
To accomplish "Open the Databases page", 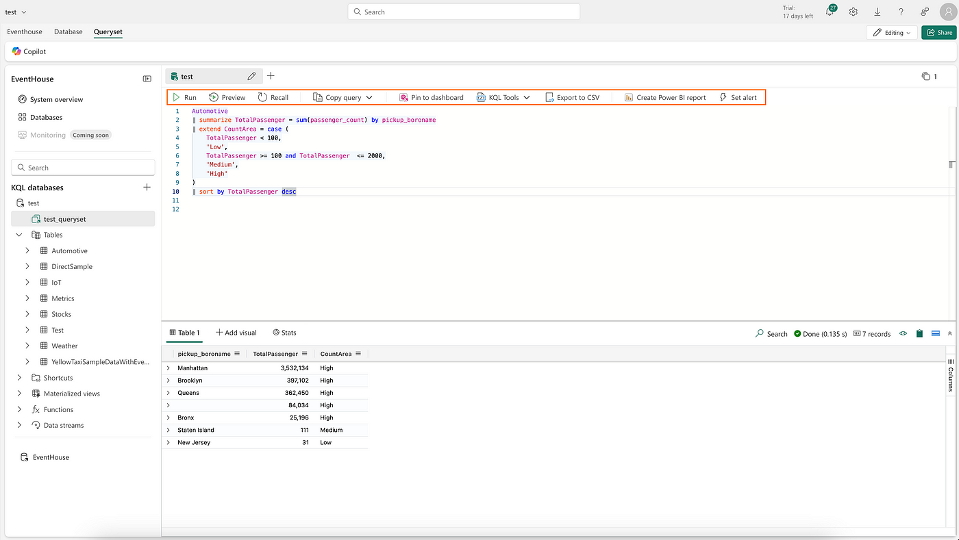I will coord(40,117).
